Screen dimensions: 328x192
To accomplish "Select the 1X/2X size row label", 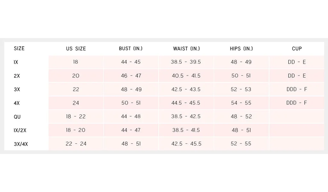I will pyautogui.click(x=20, y=130).
